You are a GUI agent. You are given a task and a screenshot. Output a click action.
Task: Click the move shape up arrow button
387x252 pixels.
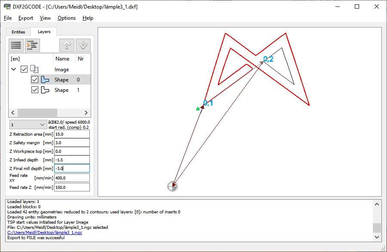[x=67, y=45]
